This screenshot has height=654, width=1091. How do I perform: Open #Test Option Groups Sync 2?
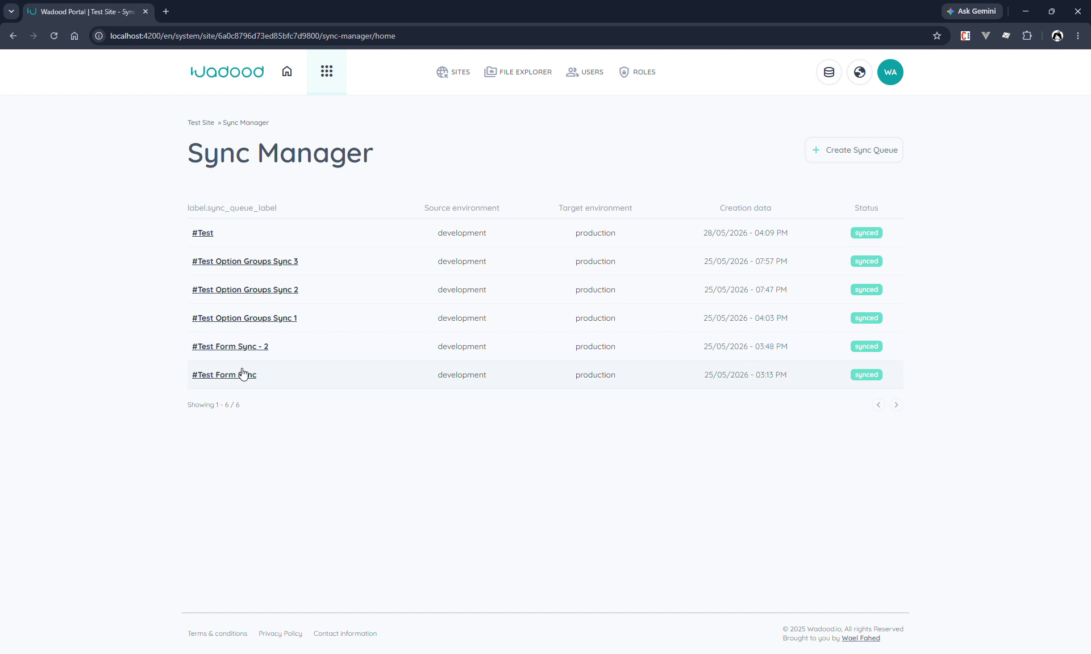pyautogui.click(x=245, y=290)
